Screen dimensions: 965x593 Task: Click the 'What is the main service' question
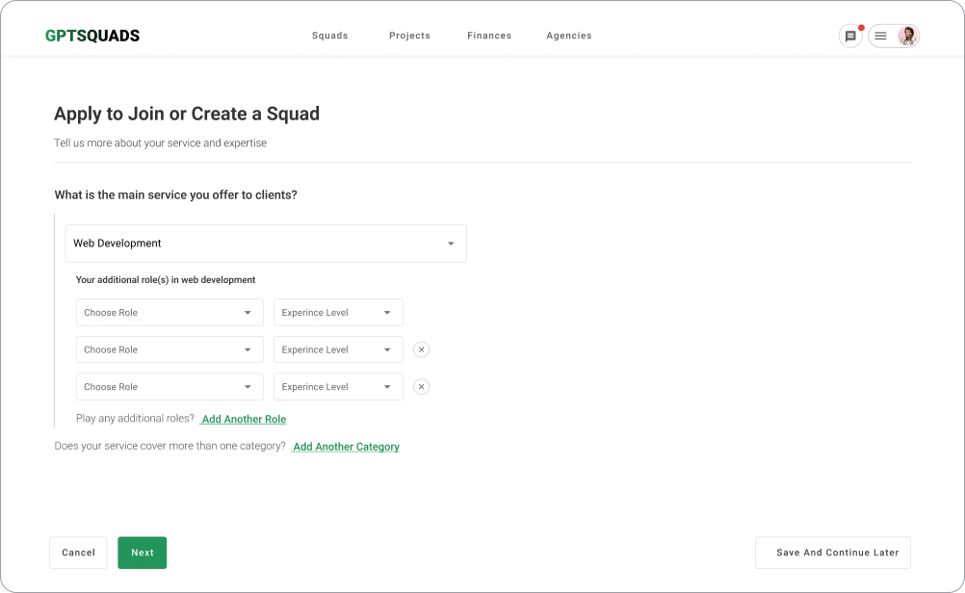176,195
